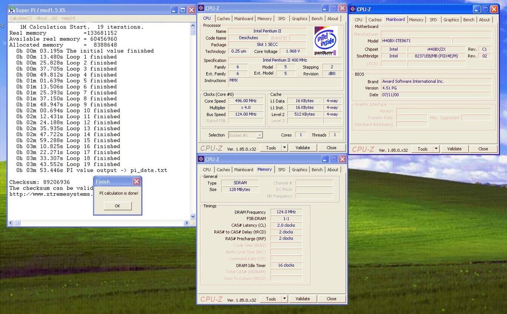Close the Finish dialog with its X
The width and height of the screenshot is (507, 314).
pos(137,182)
